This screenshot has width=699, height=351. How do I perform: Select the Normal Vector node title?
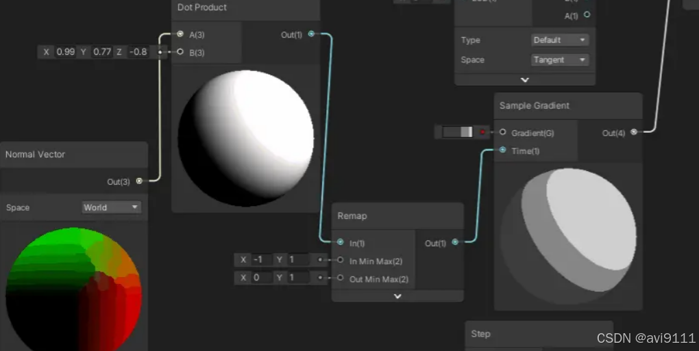tap(35, 155)
